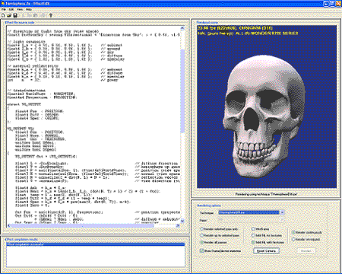Click the '// material reflectivity' comment line

coord(33,65)
